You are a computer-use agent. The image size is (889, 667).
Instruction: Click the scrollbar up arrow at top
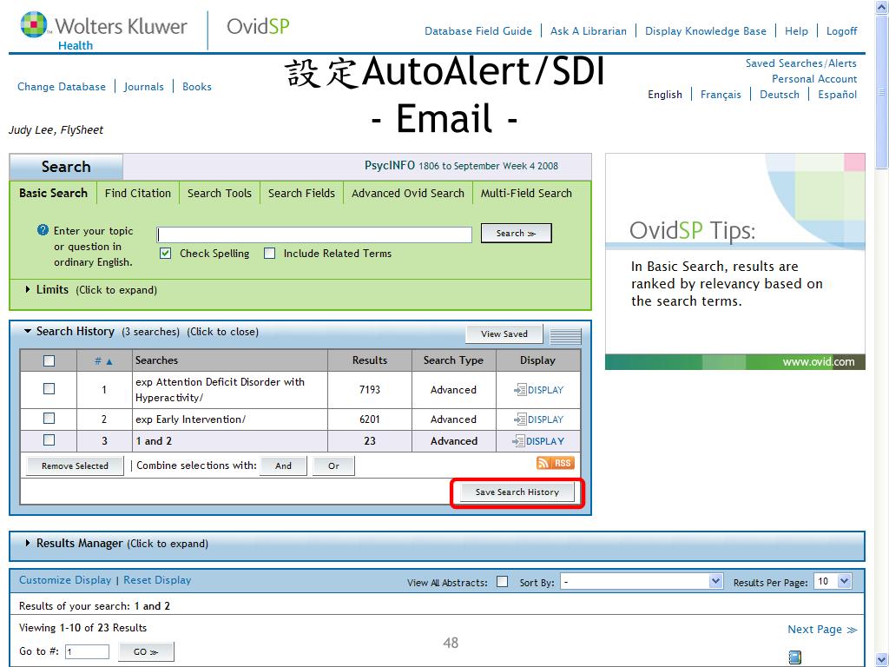pyautogui.click(x=882, y=6)
